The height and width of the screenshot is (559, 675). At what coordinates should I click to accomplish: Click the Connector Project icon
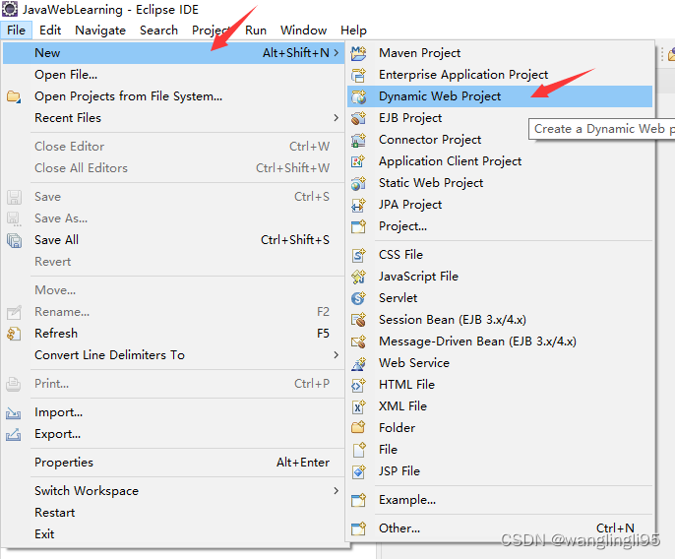358,140
